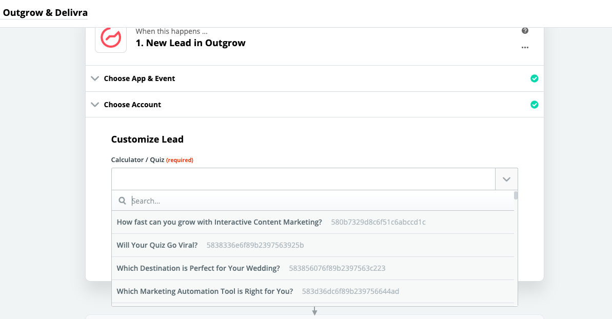Click the '(required)' label text
The image size is (612, 319).
180,160
